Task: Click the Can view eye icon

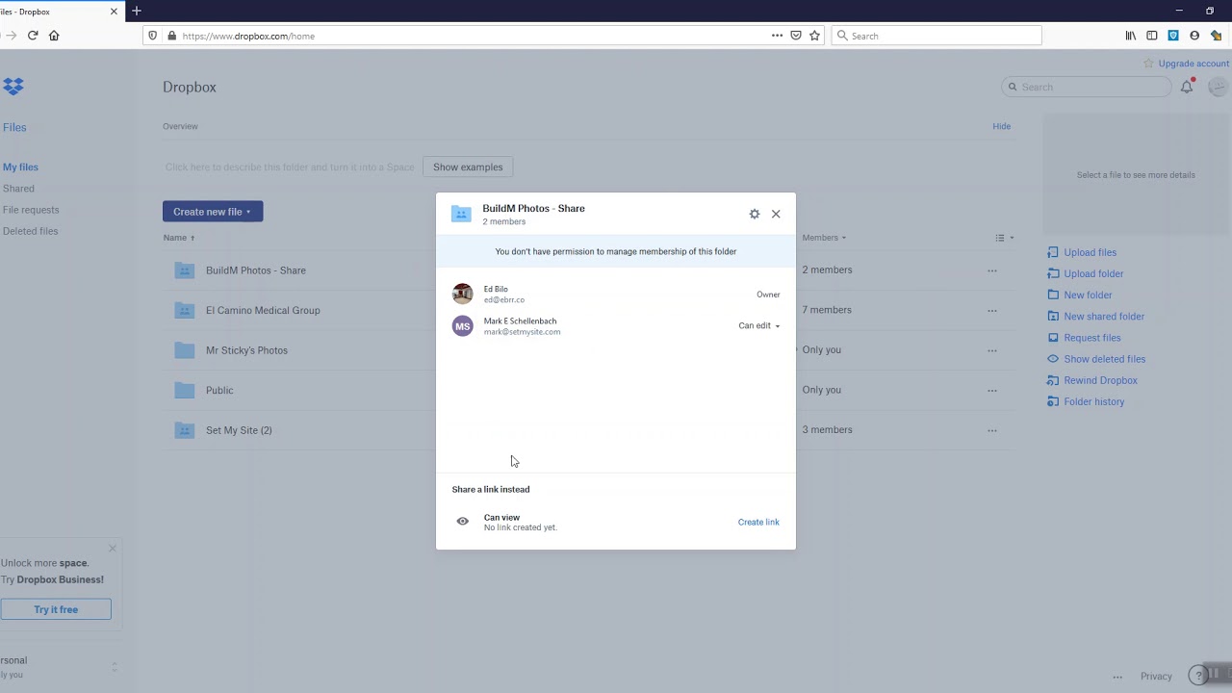Action: (463, 522)
